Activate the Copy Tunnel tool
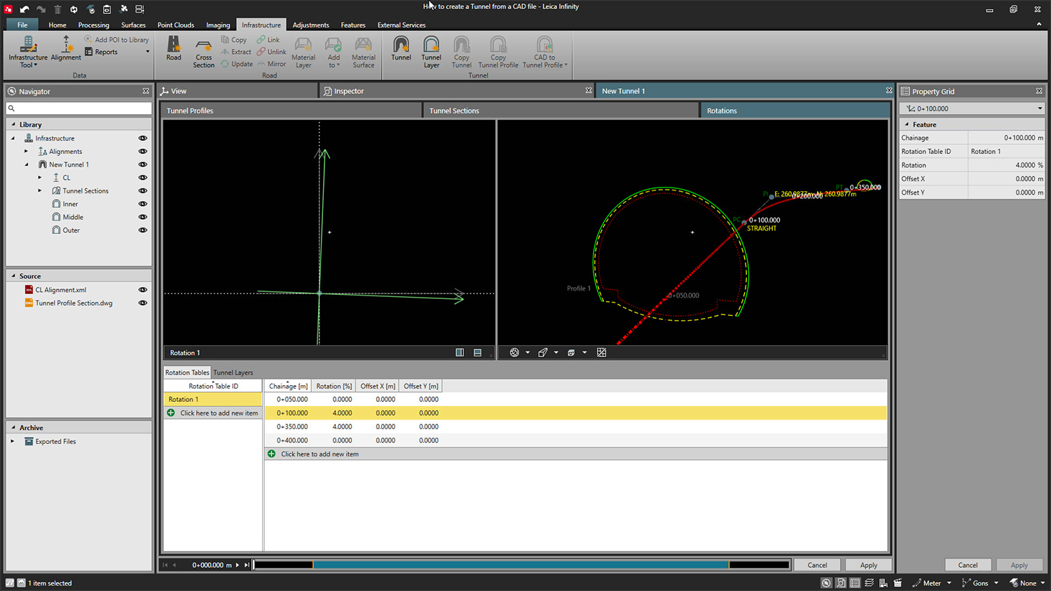Viewport: 1051px width, 591px height. (x=461, y=50)
